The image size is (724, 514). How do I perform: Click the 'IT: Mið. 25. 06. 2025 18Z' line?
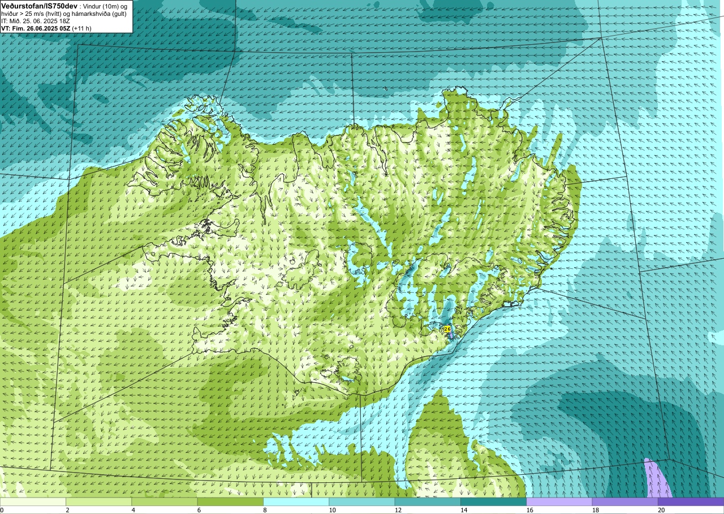coord(36,21)
